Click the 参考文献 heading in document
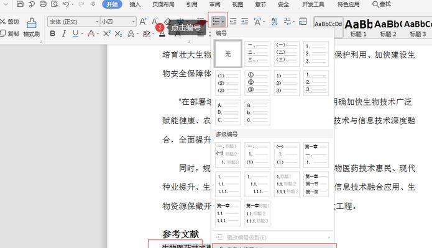 click(180, 234)
